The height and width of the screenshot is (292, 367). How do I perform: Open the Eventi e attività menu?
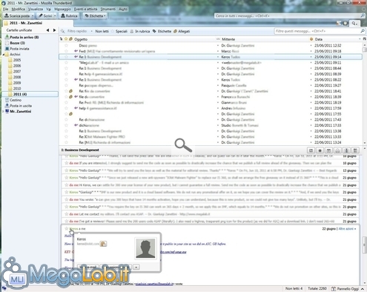86,9
